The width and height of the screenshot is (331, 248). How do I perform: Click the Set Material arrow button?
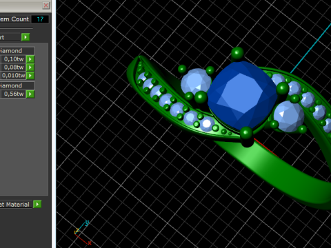[x=37, y=204]
